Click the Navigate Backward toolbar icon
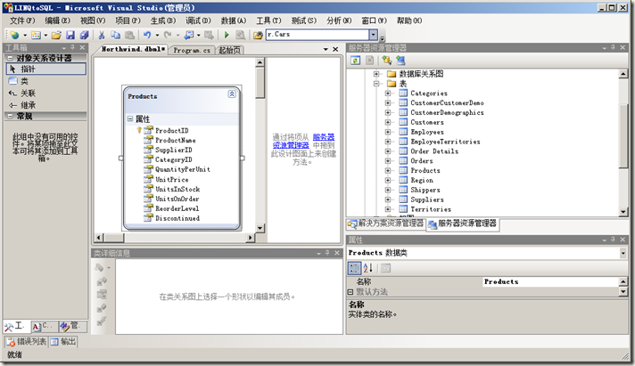Viewport: 635px width, 366px height. (189, 36)
